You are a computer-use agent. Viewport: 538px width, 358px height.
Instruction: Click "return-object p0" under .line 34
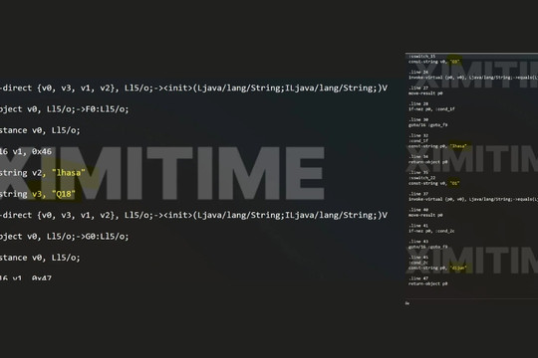click(x=427, y=162)
